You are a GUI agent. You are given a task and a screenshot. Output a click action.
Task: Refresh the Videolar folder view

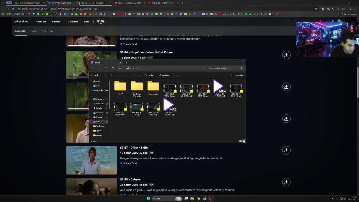(112, 68)
